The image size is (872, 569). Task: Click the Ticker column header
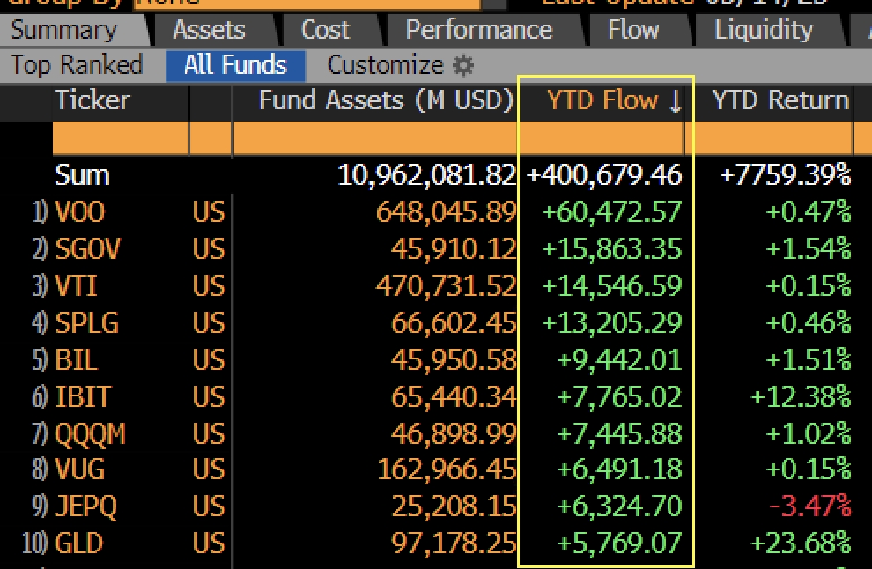click(x=92, y=100)
